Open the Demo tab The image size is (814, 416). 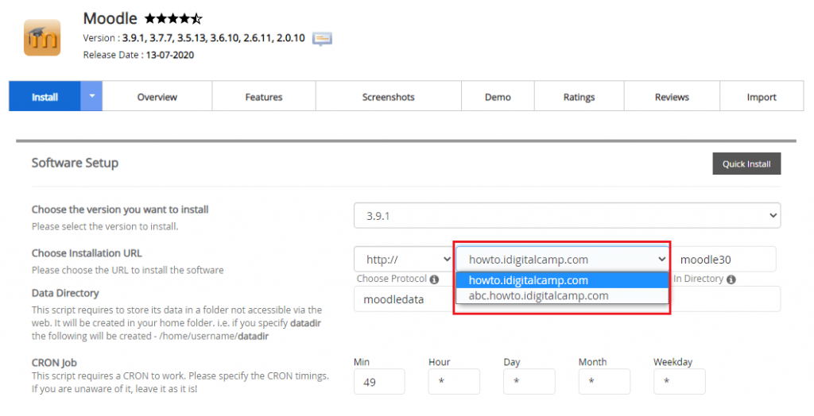[x=498, y=97]
